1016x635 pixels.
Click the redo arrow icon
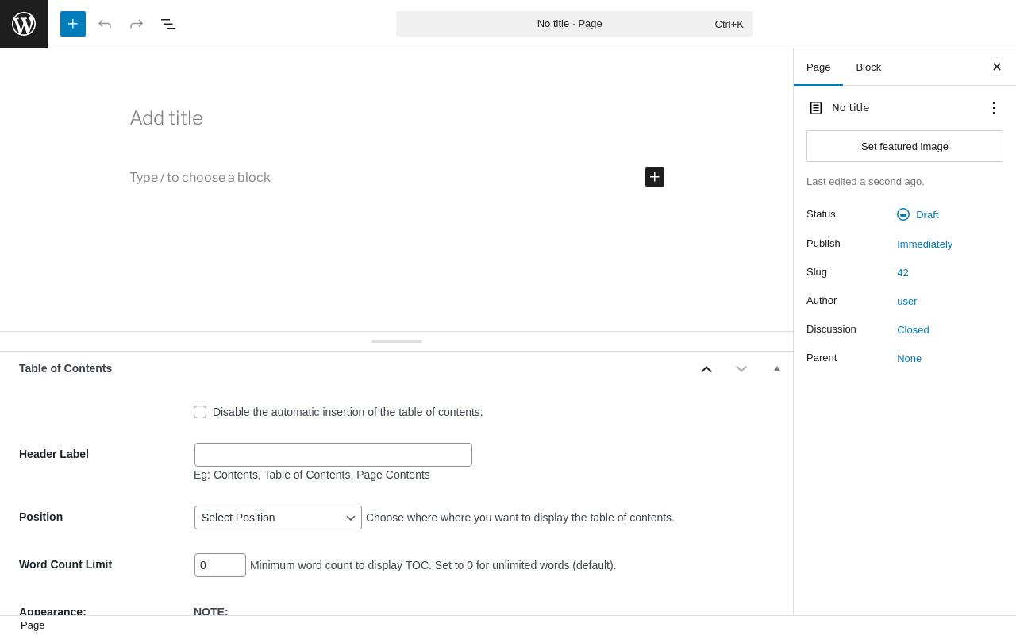[137, 24]
